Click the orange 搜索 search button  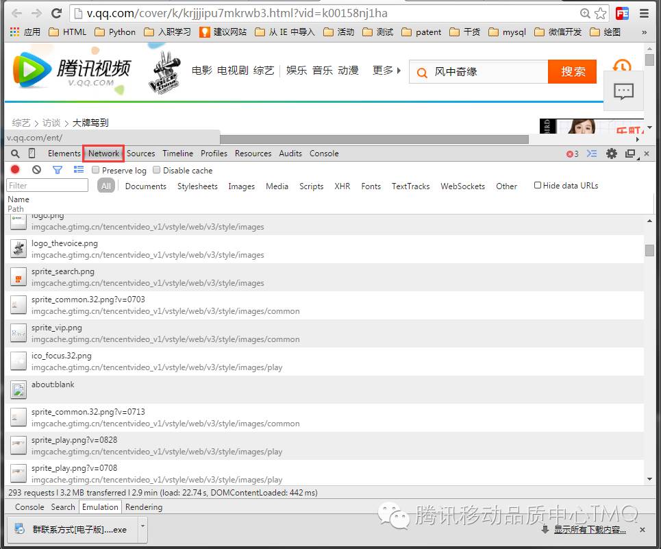coord(572,71)
